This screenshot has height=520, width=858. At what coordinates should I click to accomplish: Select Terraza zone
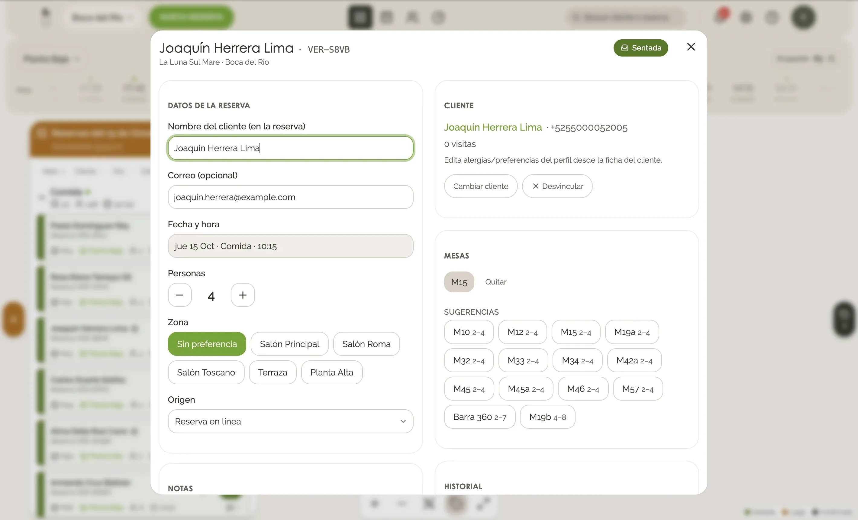(x=273, y=372)
